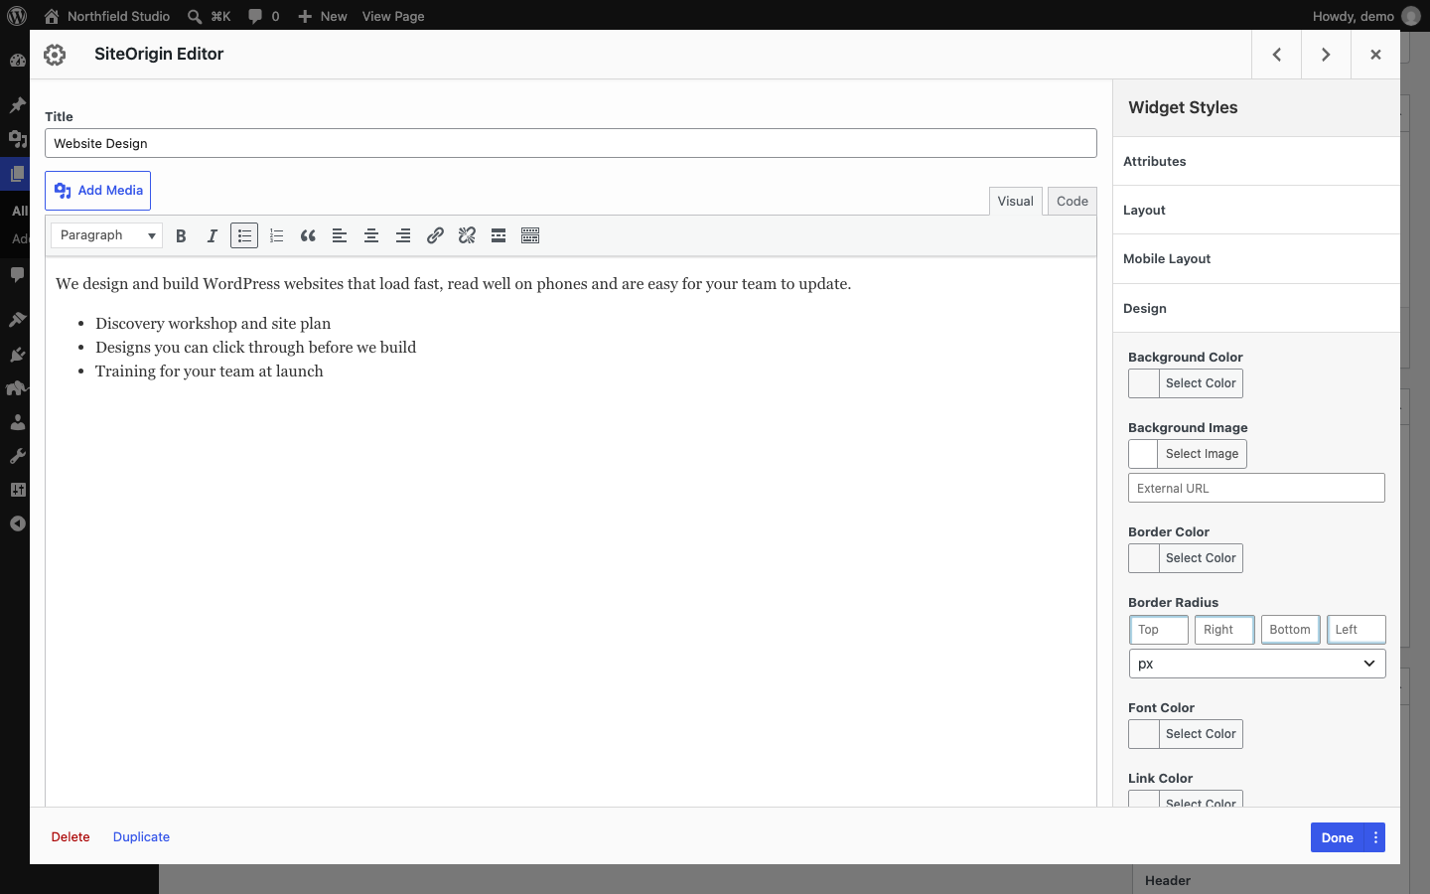
Task: Open the Done button options menu
Action: click(1375, 837)
